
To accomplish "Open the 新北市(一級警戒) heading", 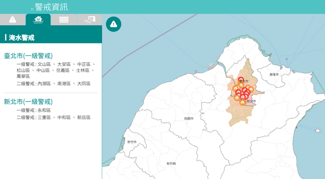I will pos(28,102).
